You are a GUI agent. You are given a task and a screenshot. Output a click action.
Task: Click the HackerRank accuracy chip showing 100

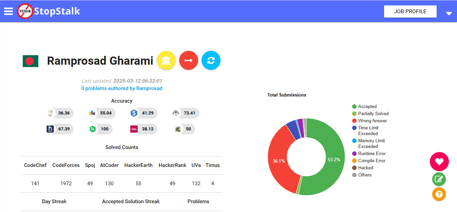click(x=100, y=129)
